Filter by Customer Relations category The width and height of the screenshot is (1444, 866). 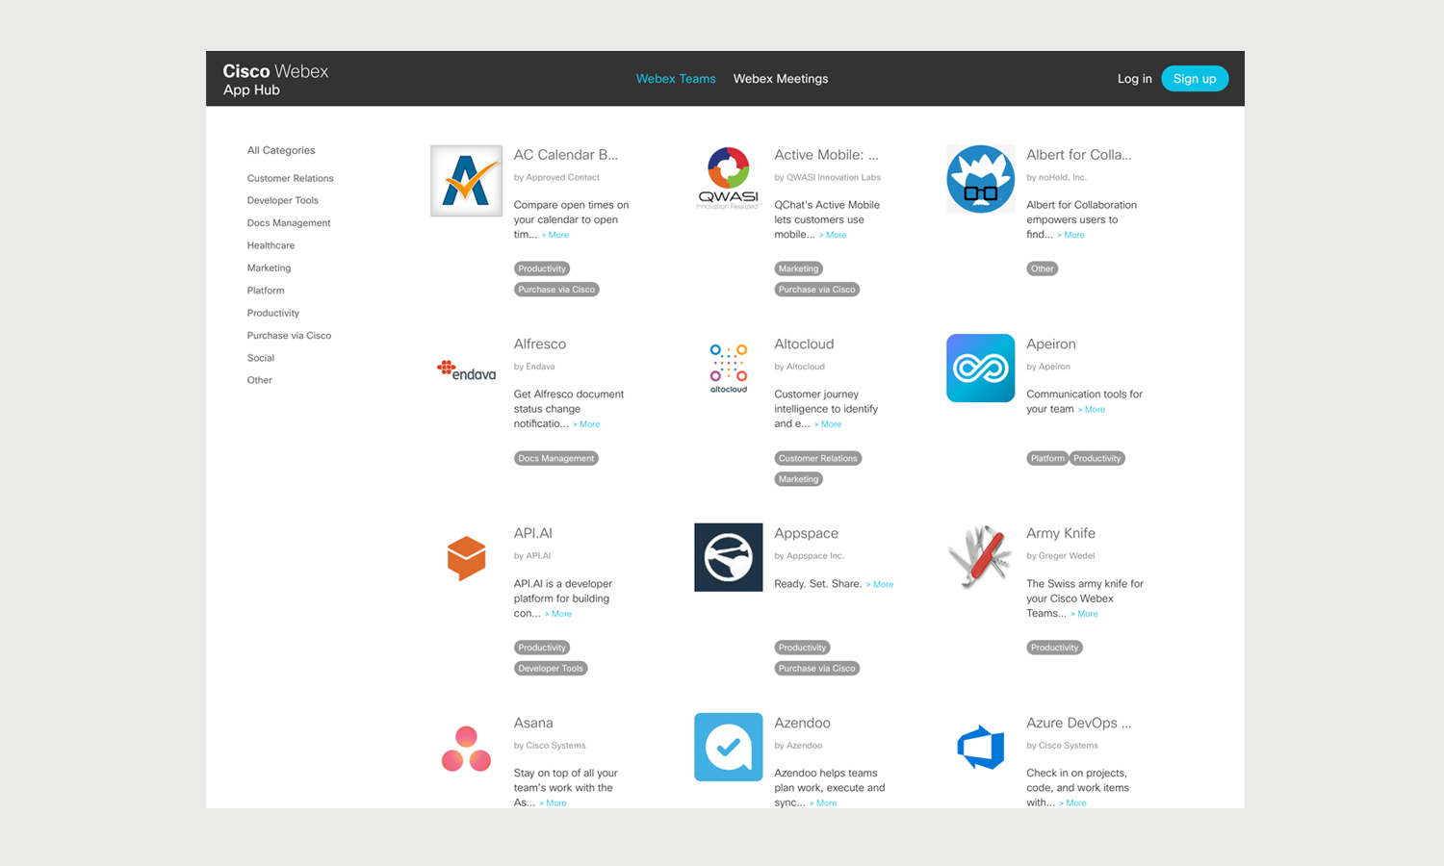(290, 178)
